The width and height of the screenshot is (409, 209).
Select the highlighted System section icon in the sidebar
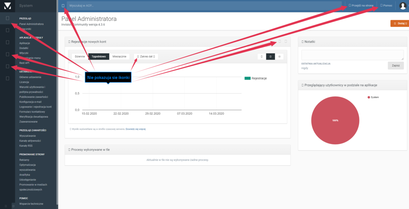coord(8,18)
